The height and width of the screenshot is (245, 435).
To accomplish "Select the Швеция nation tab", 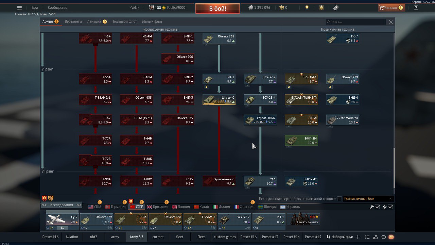I will tap(267, 207).
